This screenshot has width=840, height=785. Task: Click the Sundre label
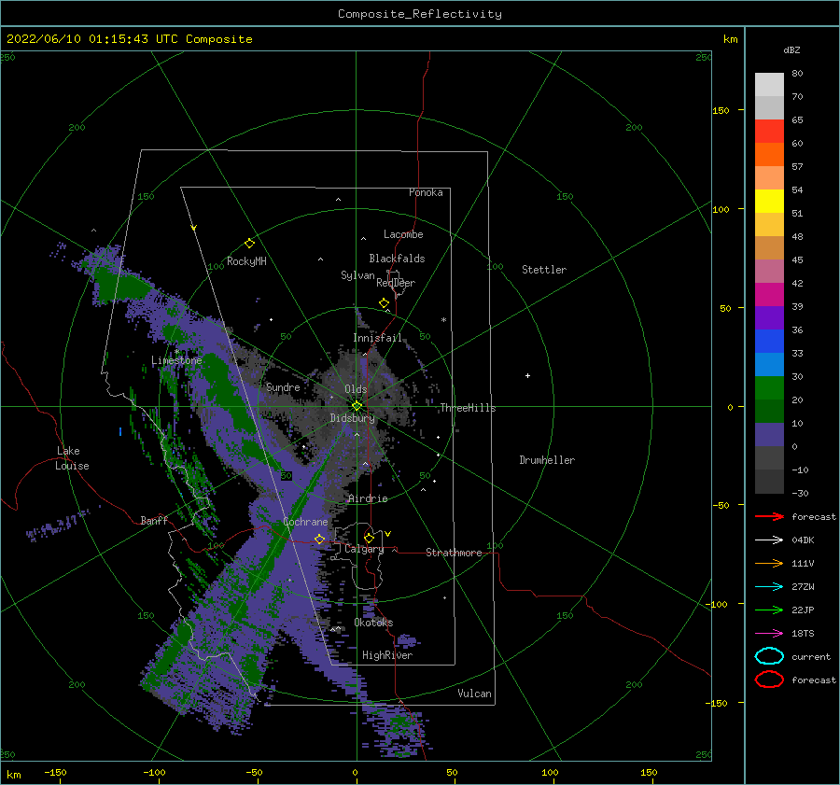[284, 386]
